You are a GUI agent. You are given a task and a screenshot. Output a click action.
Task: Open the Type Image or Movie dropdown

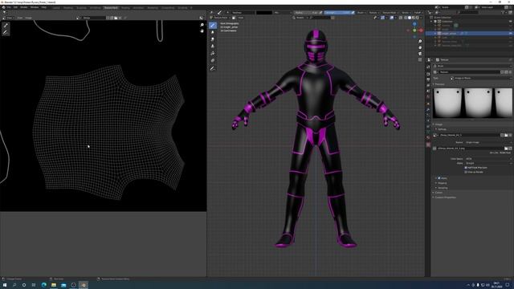pyautogui.click(x=481, y=78)
